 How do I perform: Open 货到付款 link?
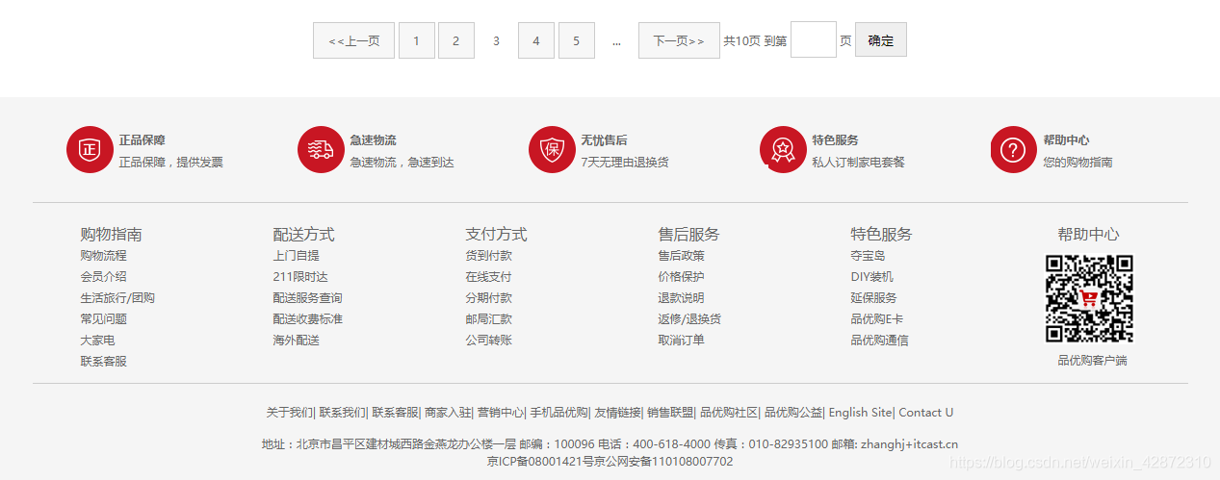(x=488, y=256)
